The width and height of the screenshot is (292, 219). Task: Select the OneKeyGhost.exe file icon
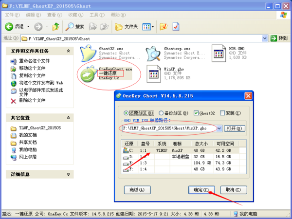point(88,74)
